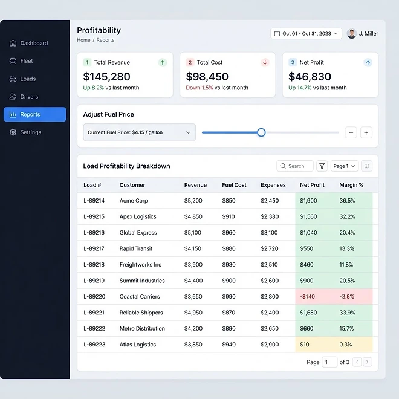Image resolution: width=399 pixels, height=399 pixels.
Task: Sort by Customer column header
Action: [x=132, y=185]
